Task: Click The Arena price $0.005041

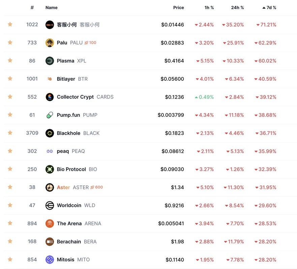Action: pos(171,224)
